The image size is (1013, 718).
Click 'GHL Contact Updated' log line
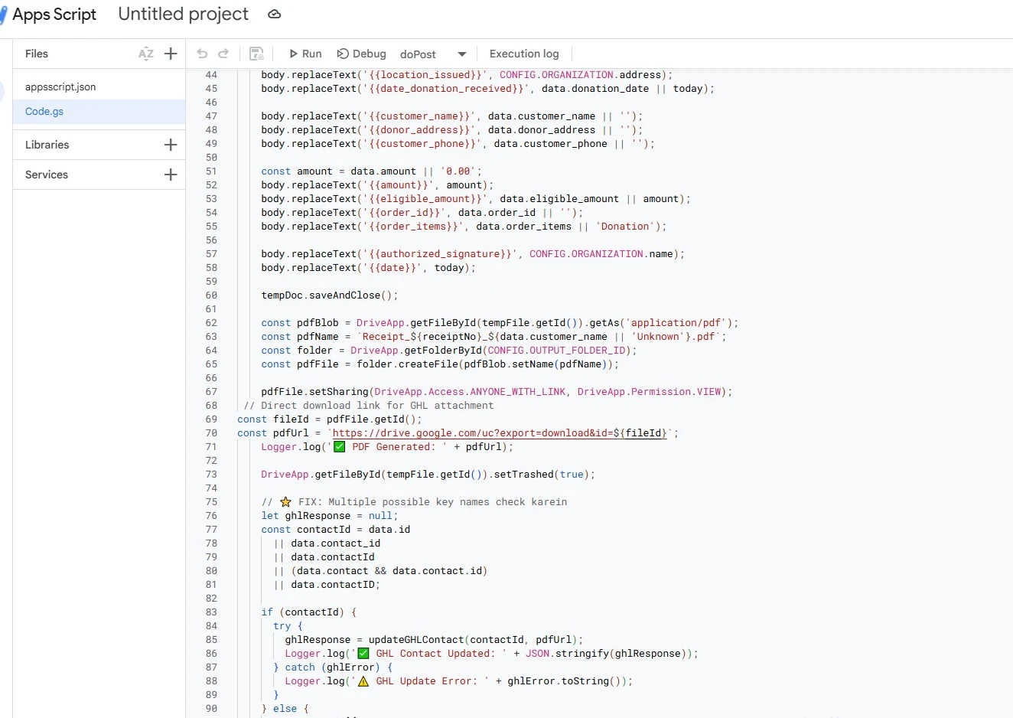coord(491,654)
